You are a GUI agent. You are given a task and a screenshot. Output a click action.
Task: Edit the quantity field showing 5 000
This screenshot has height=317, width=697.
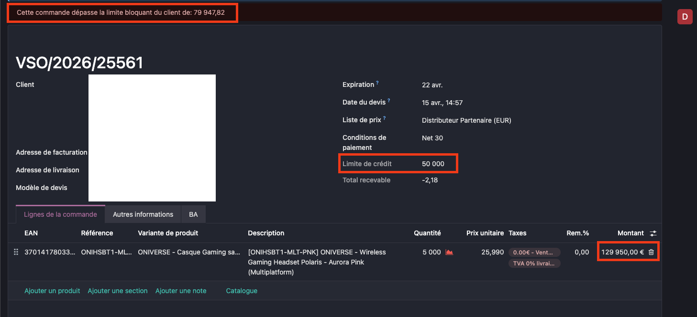431,252
